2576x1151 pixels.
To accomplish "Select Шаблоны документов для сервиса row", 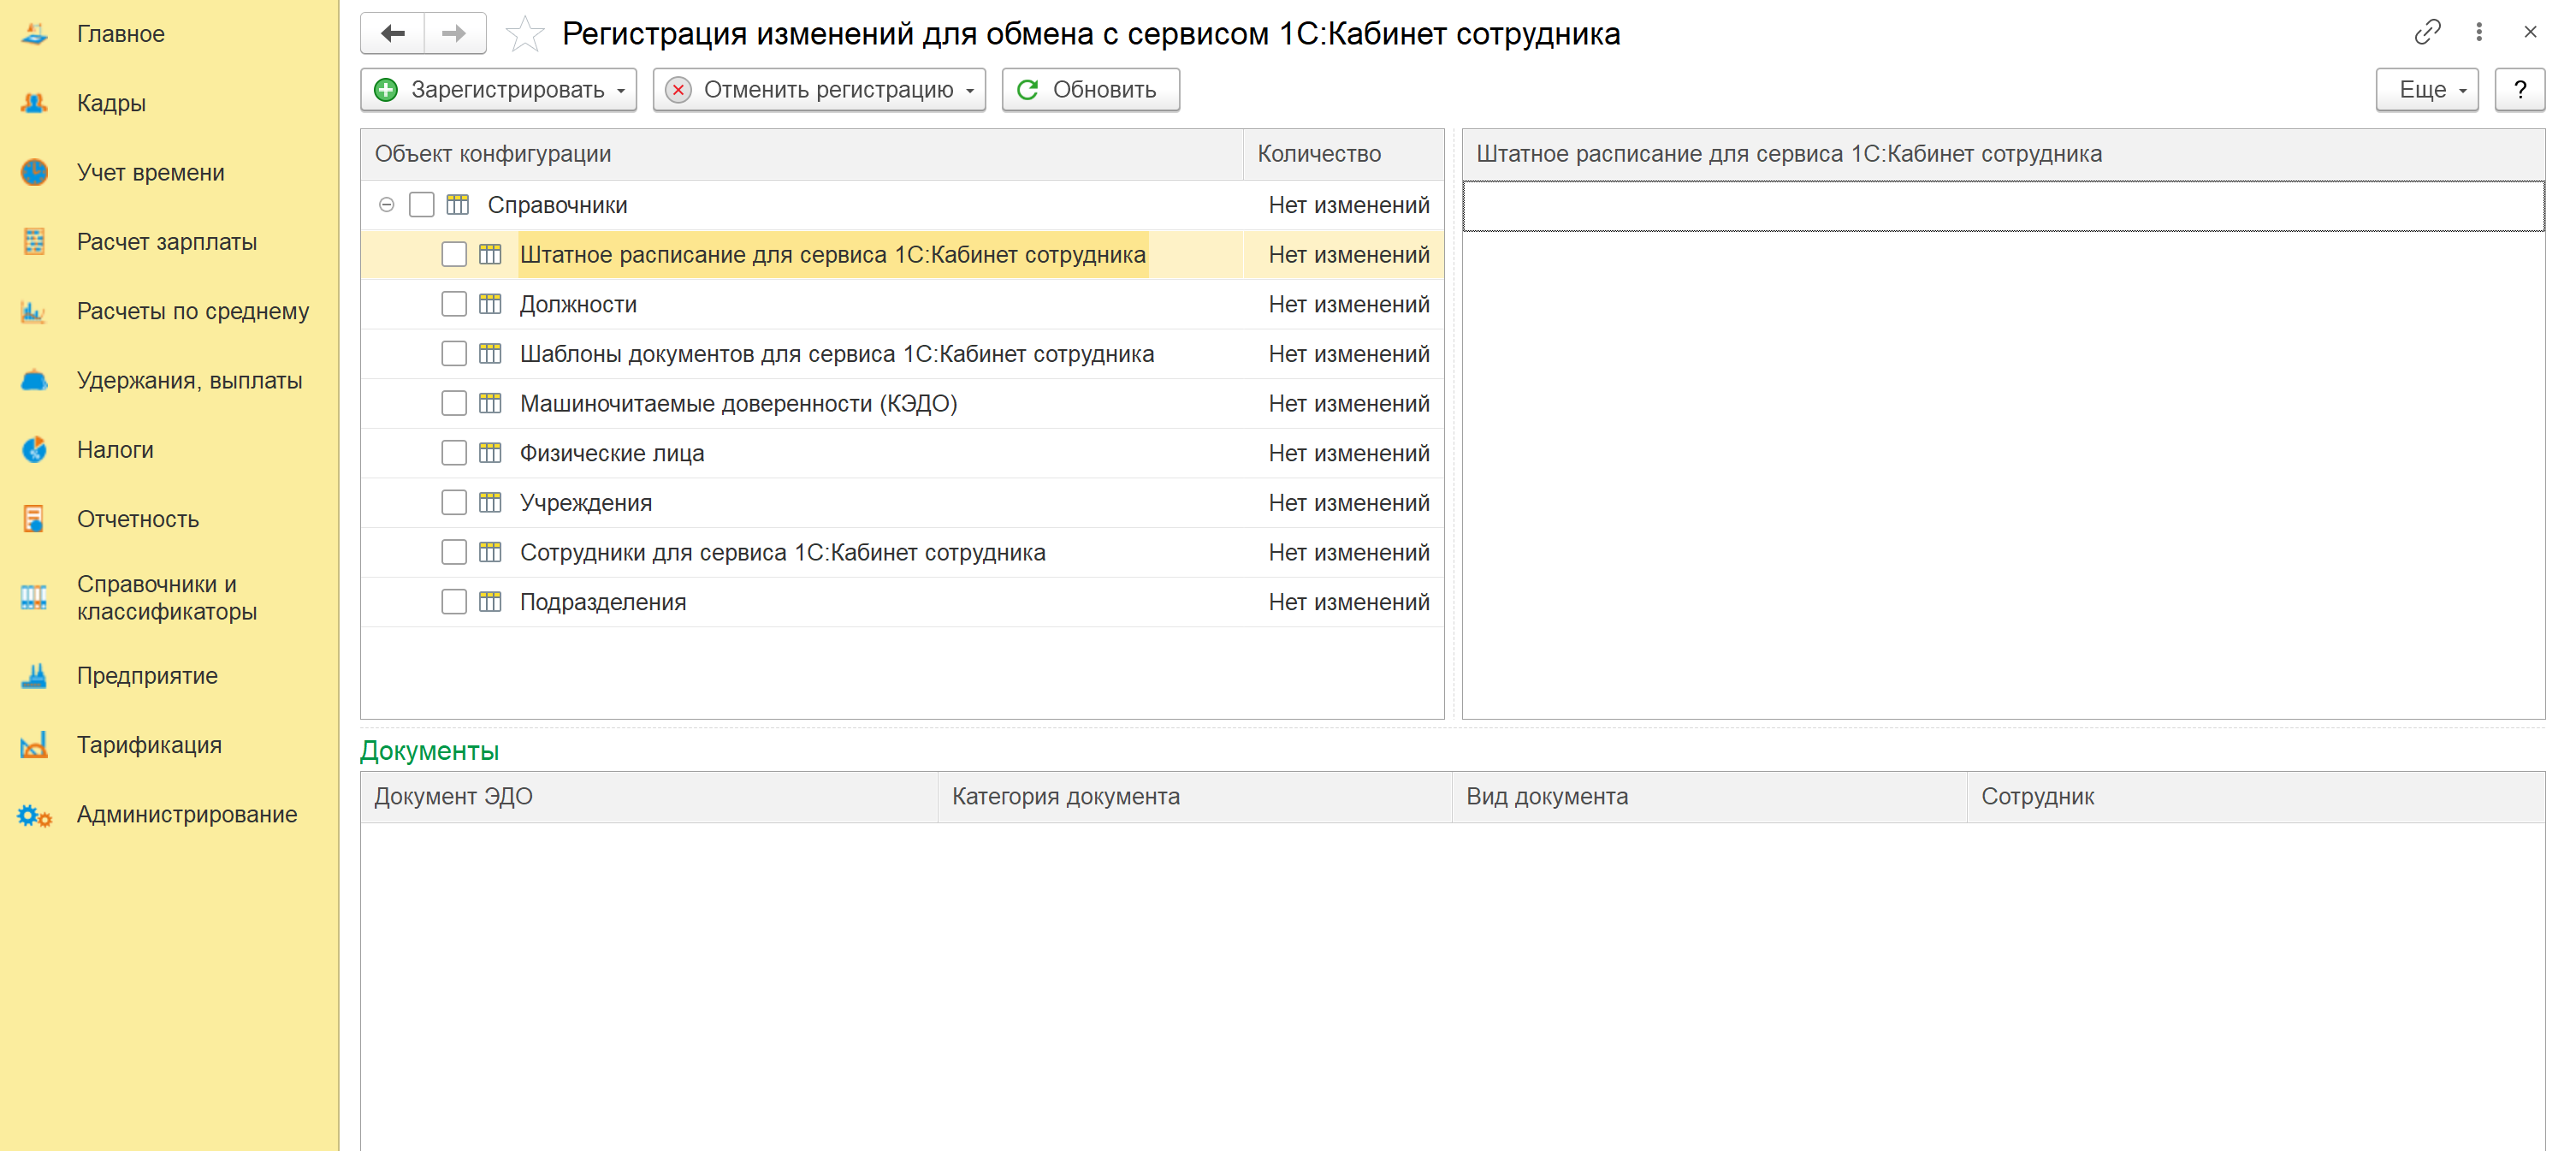I will tap(837, 354).
